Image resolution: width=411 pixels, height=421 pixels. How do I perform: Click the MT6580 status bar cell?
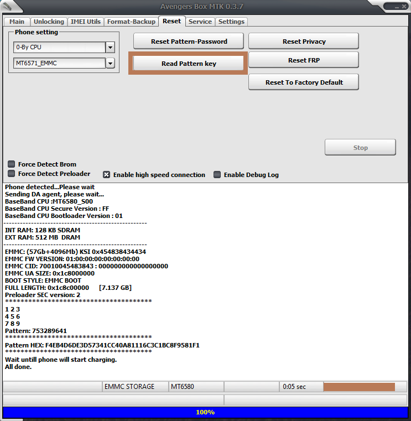point(196,387)
